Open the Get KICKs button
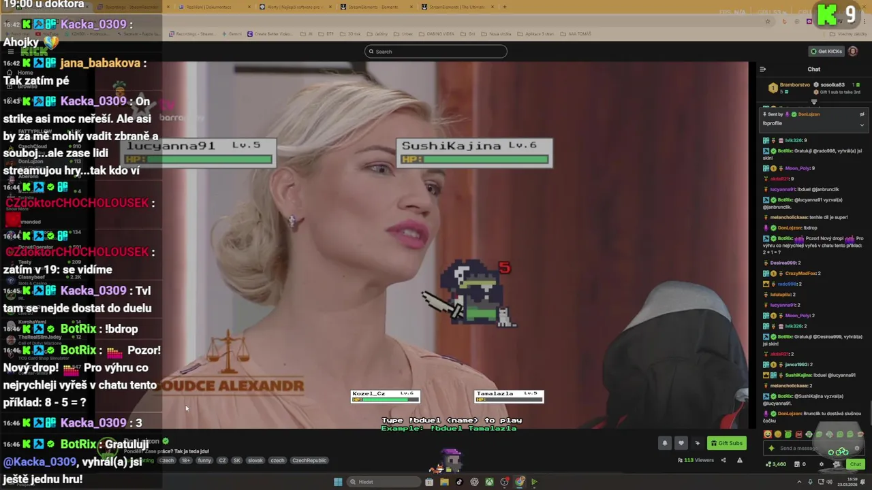The width and height of the screenshot is (872, 490). (x=826, y=51)
